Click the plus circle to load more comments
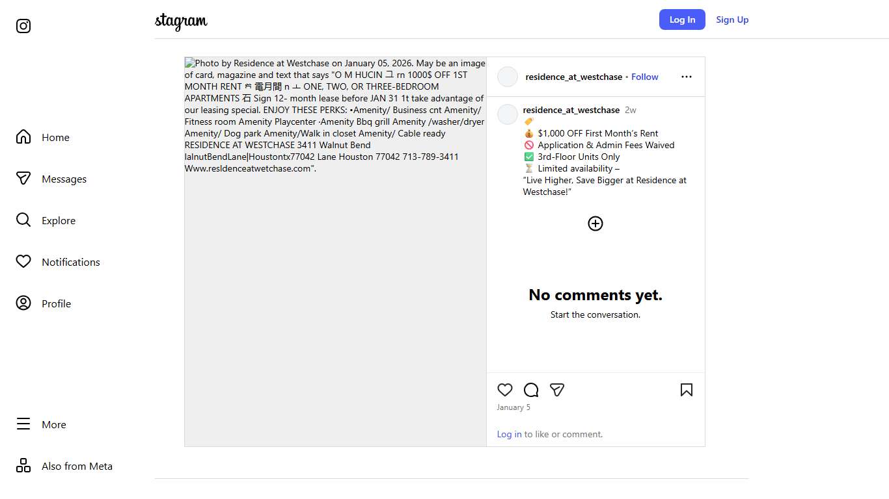 coord(595,224)
